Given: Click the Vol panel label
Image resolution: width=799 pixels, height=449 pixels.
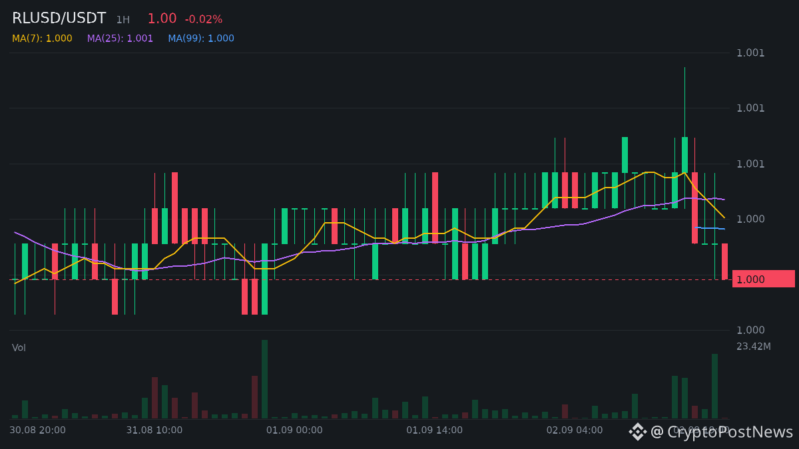Looking at the screenshot, I should [19, 348].
